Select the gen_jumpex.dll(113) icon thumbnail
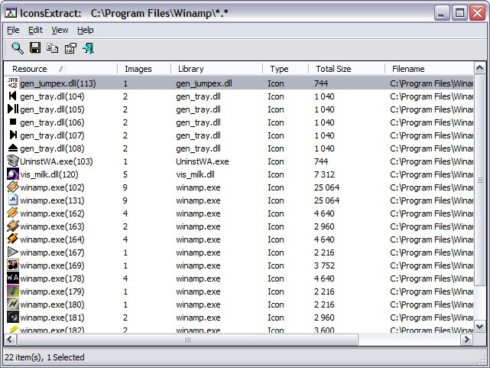 [13, 83]
